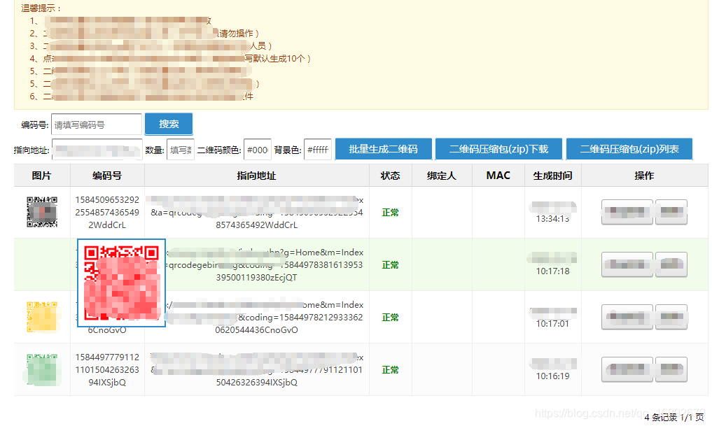The width and height of the screenshot is (712, 426).
Task: Click second action button in 10:16:19 row
Action: coord(671,369)
